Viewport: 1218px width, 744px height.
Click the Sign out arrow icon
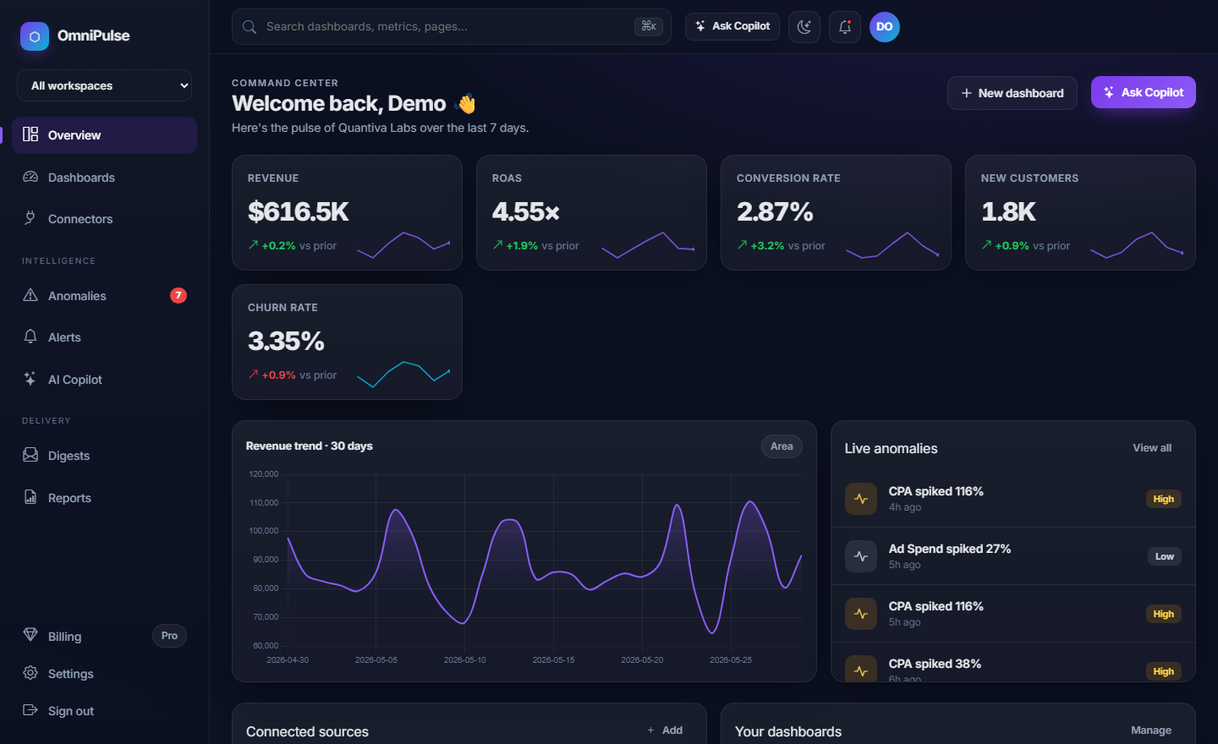click(x=30, y=710)
